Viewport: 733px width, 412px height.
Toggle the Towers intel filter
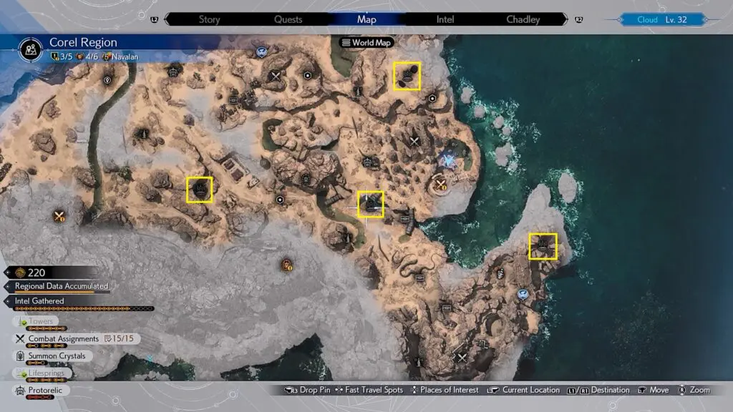point(41,322)
